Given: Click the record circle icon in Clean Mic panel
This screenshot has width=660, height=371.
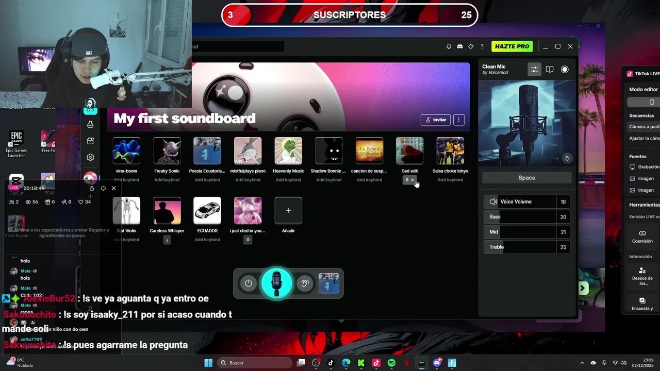Looking at the screenshot, I should point(565,69).
